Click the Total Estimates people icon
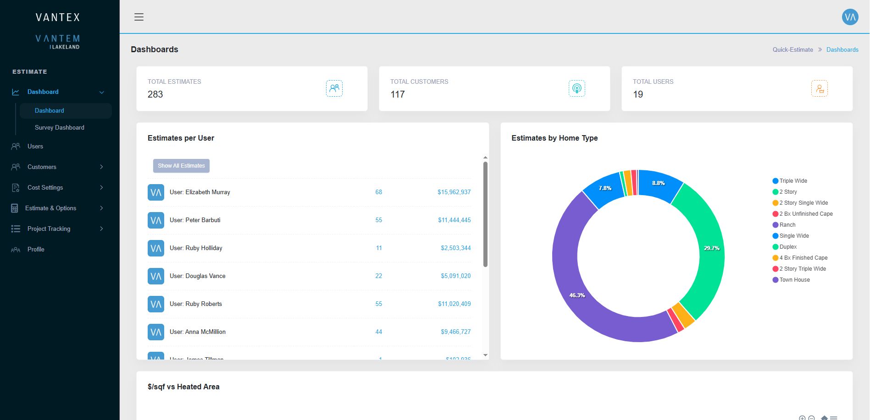The image size is (870, 420). coord(334,88)
